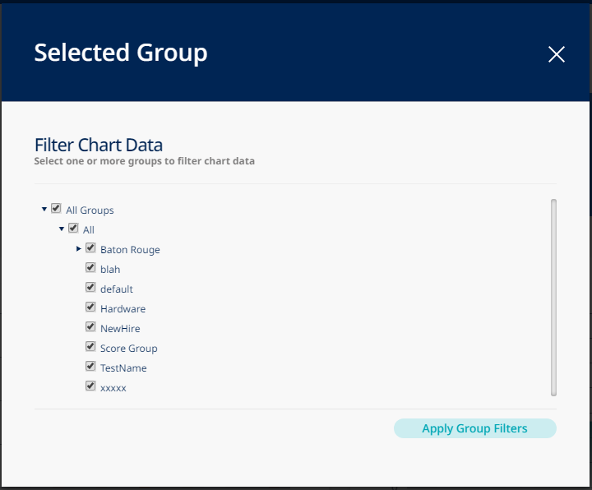592x490 pixels.
Task: Deselect the blah group checkbox
Action: click(x=91, y=268)
